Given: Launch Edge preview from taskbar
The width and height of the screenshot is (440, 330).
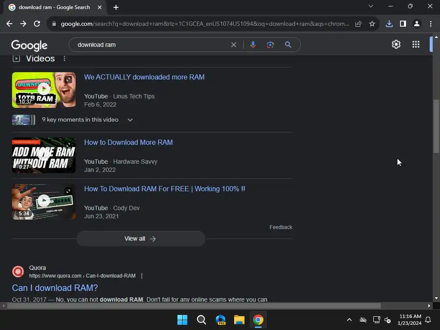Looking at the screenshot, I should (220, 320).
